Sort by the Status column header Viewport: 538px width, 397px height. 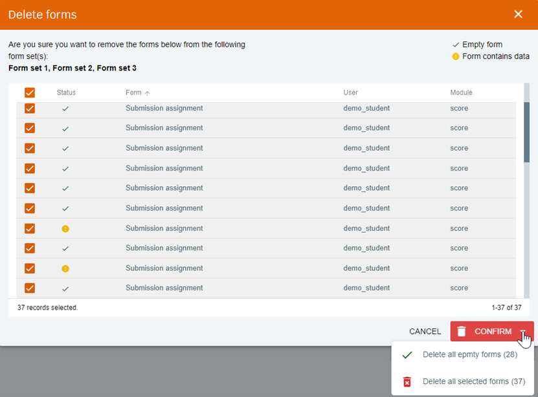pyautogui.click(x=66, y=92)
